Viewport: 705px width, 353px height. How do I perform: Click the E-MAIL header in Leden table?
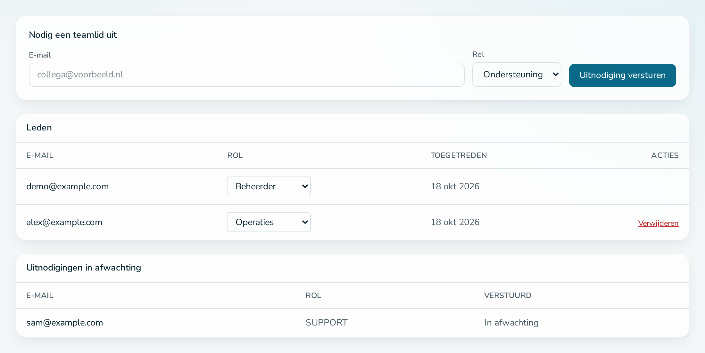[40, 155]
